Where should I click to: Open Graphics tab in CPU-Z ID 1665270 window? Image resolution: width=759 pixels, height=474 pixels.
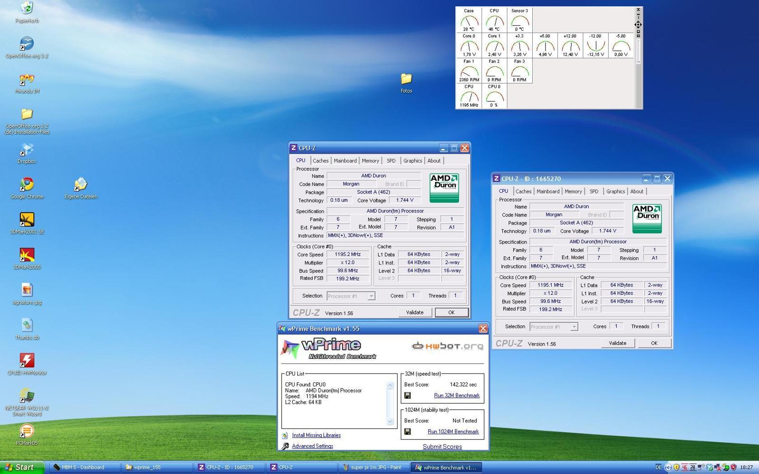pyautogui.click(x=616, y=191)
